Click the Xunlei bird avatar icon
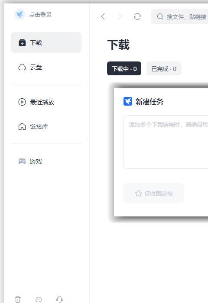 (20, 14)
